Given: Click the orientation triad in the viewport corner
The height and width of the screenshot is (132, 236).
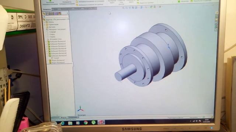Looking at the screenshot, I should click(x=80, y=109).
